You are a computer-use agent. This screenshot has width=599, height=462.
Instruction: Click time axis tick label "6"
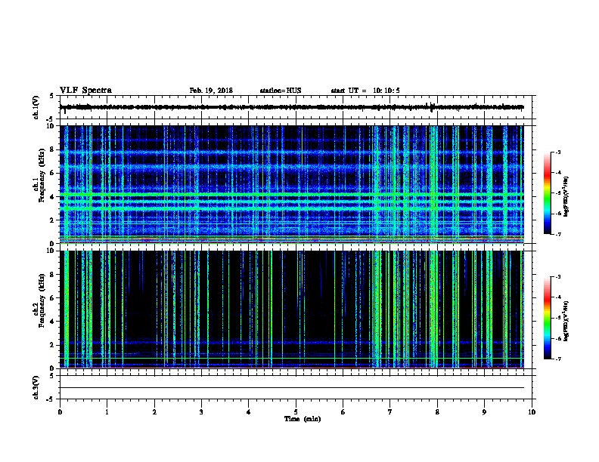[343, 412]
